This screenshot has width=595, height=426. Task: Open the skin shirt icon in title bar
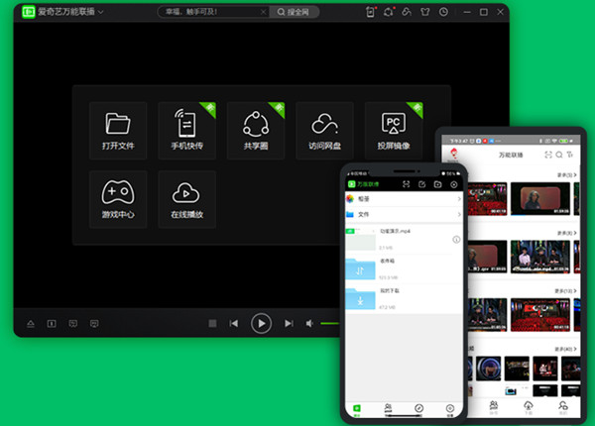tap(425, 12)
